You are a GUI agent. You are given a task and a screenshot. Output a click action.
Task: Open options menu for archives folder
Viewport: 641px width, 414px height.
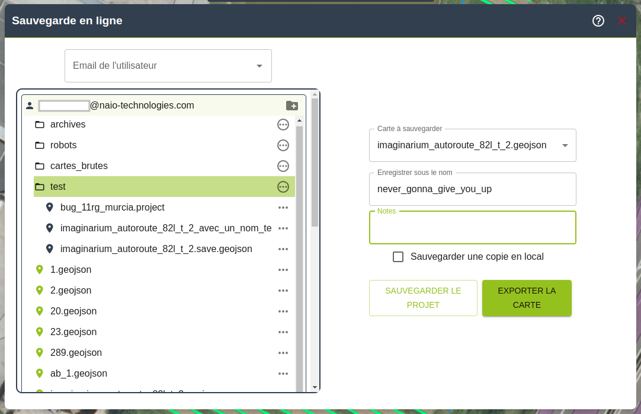[x=283, y=125]
